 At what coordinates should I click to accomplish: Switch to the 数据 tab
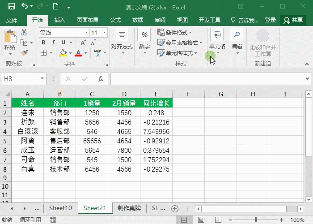point(138,20)
